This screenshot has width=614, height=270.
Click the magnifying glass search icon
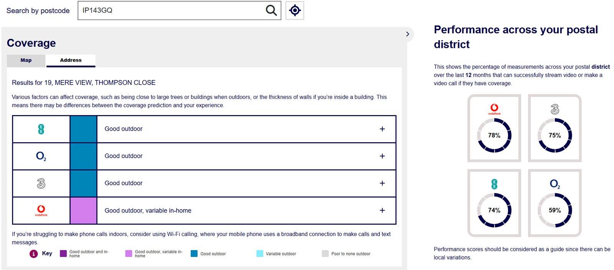pyautogui.click(x=271, y=10)
